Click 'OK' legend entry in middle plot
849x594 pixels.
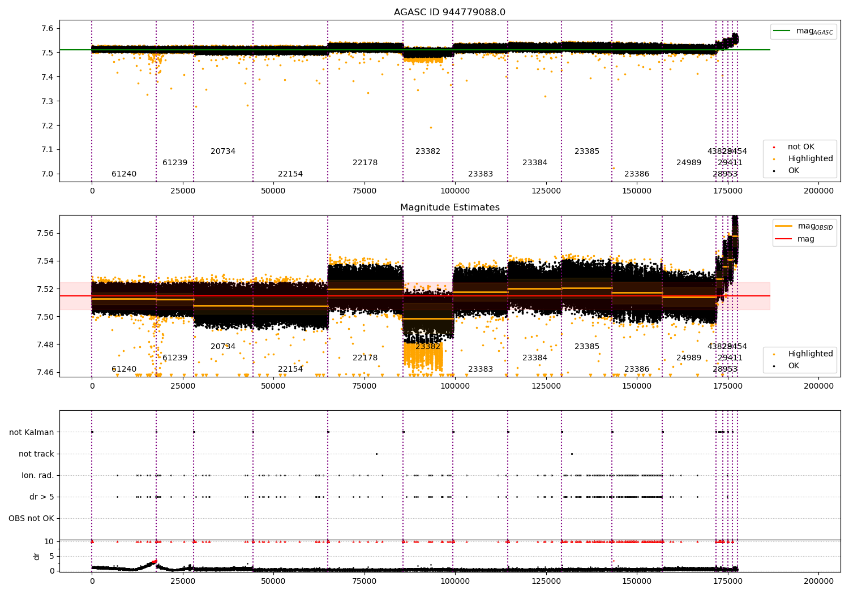[787, 365]
